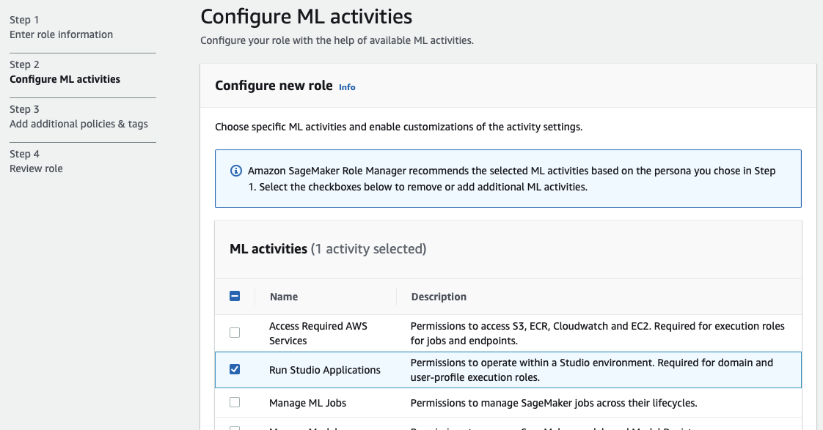
Task: Click the Name column header
Action: tap(284, 297)
